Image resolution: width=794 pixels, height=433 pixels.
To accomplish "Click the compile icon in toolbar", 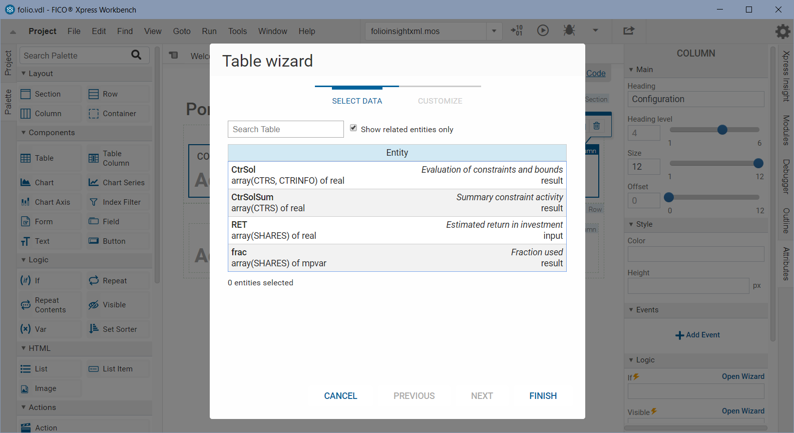I will tap(517, 31).
